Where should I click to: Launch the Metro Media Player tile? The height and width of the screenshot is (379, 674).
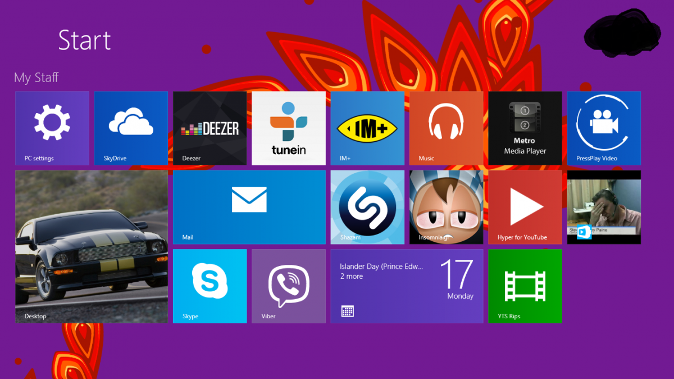click(x=525, y=128)
